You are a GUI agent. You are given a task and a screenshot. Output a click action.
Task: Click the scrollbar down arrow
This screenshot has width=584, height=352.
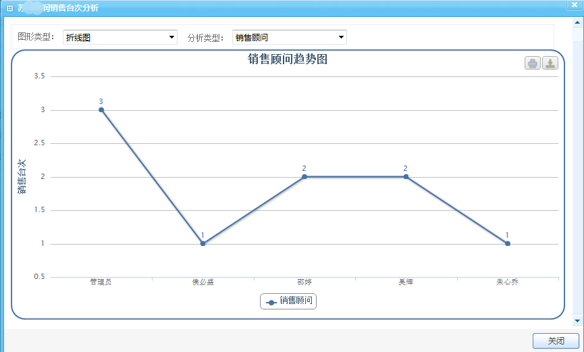coord(577,320)
